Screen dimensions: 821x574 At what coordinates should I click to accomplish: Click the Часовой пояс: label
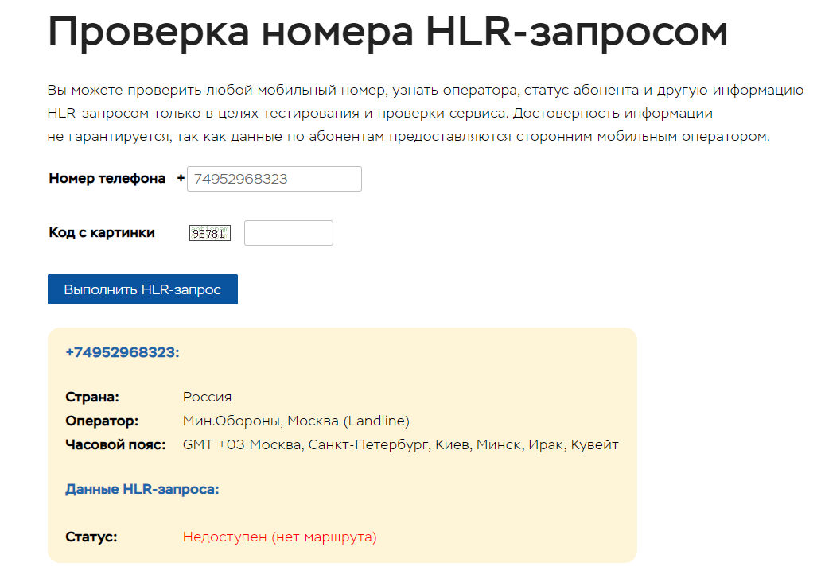tap(115, 444)
